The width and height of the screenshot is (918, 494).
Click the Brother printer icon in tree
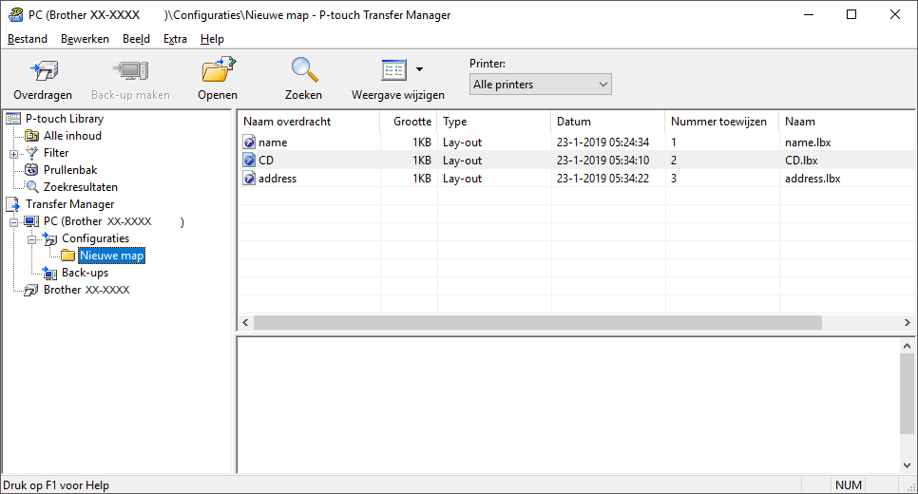pos(31,291)
